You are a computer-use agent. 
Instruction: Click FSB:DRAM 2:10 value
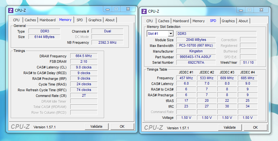pyautogui.click(x=84, y=61)
